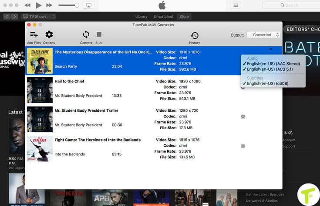Select 'Fight Camp: The Heroines of Into the Badlands'
Image resolution: width=320 pixels, height=206 pixels.
(x=98, y=140)
